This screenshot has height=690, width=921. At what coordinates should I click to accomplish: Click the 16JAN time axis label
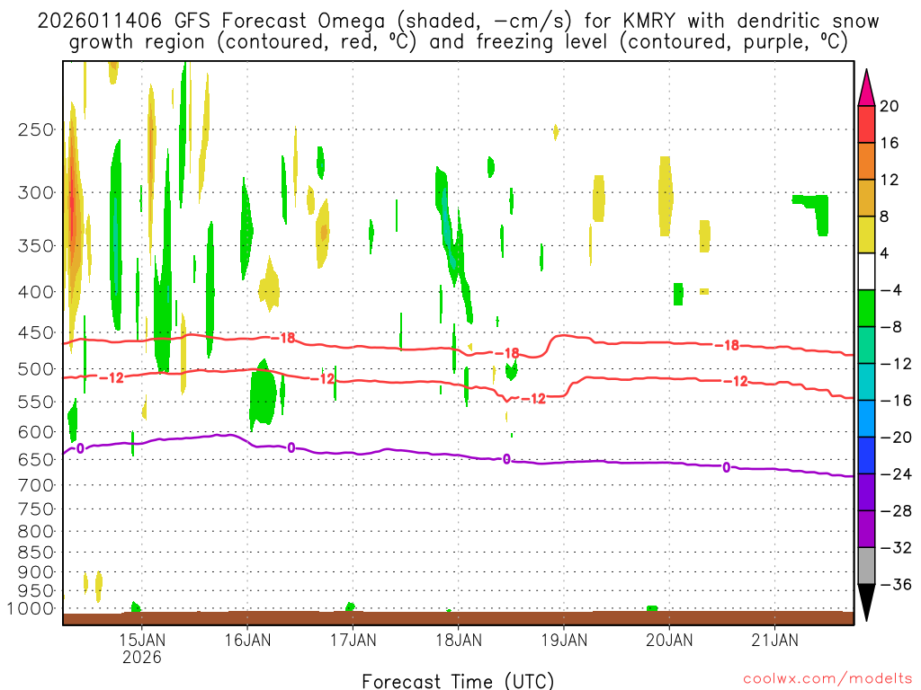247,640
